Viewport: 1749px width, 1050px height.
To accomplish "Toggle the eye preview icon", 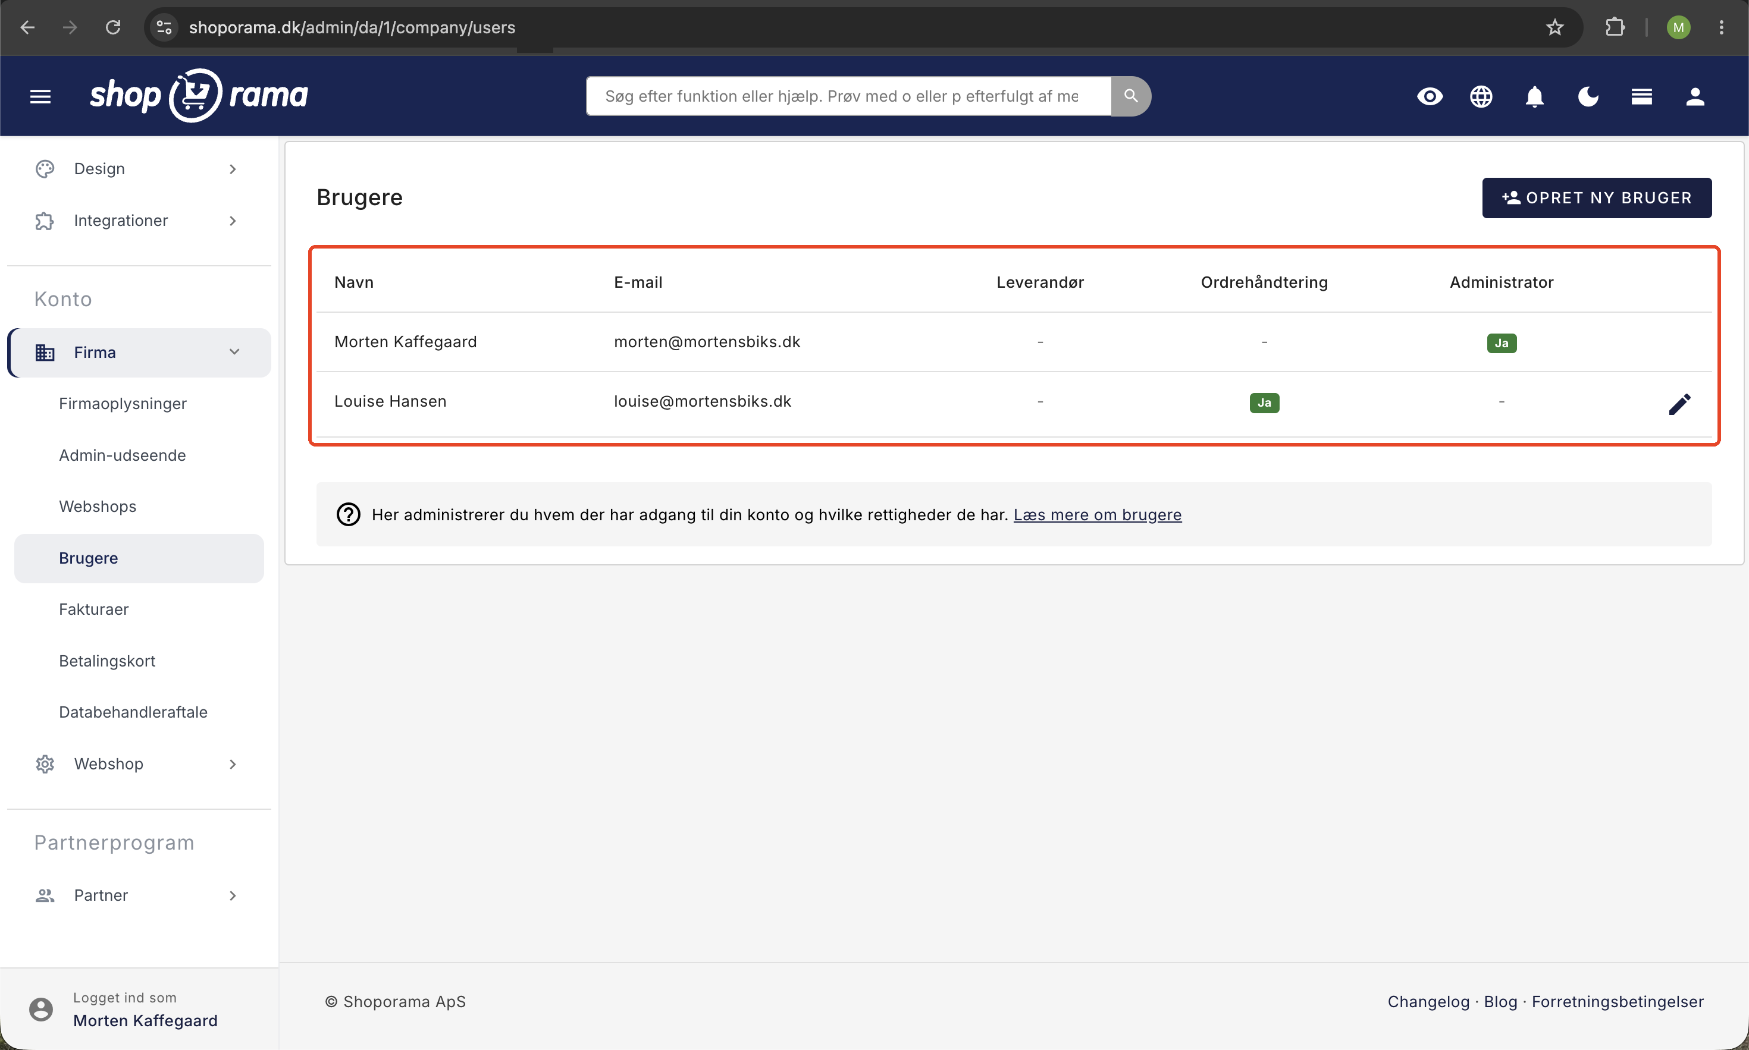I will pyautogui.click(x=1429, y=96).
